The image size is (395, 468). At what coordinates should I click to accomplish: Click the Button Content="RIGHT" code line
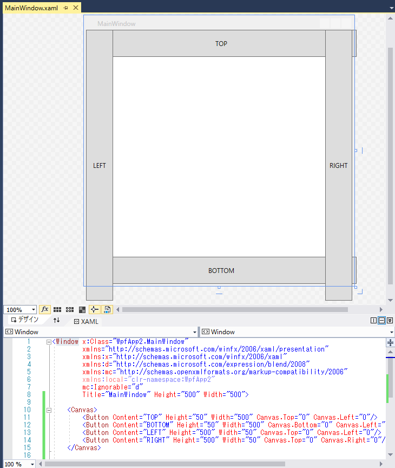[x=234, y=440]
